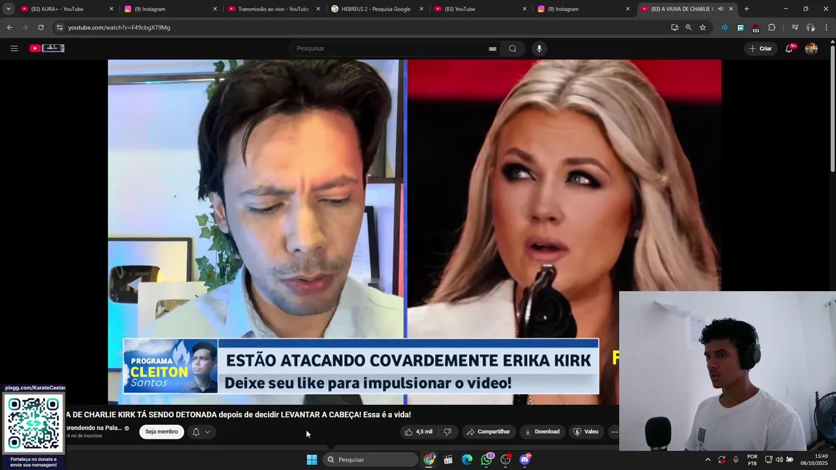
Task: Click the video player to pause
Action: click(x=415, y=232)
